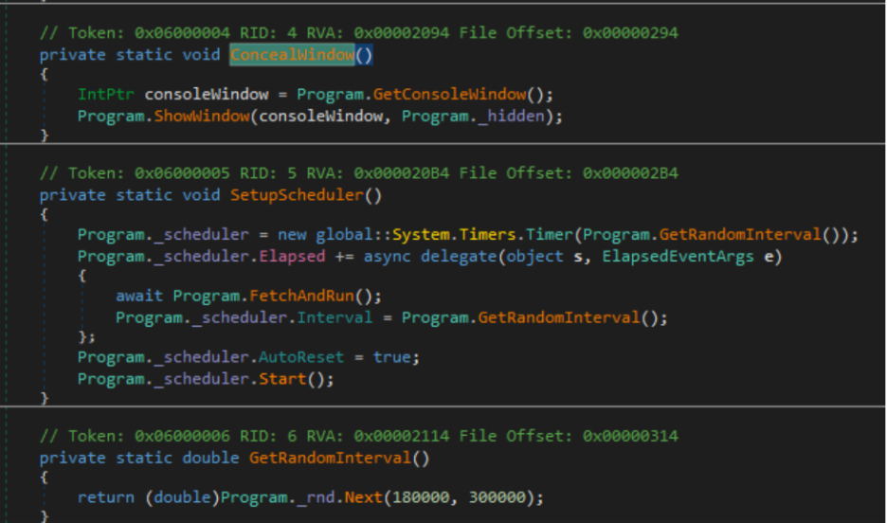
Task: Select the GetRandomInterval method declaration name
Action: pos(330,458)
